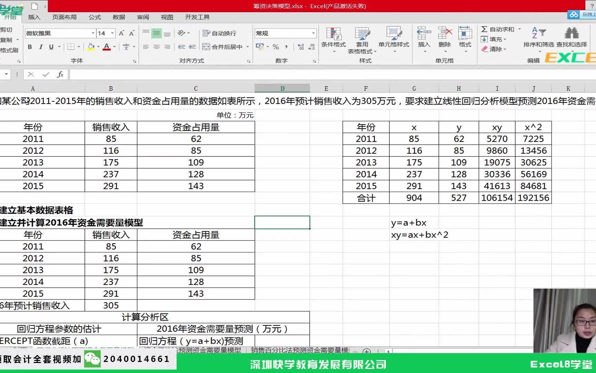Click formula bar confirm checkmark icon
The width and height of the screenshot is (596, 373).
click(46, 74)
